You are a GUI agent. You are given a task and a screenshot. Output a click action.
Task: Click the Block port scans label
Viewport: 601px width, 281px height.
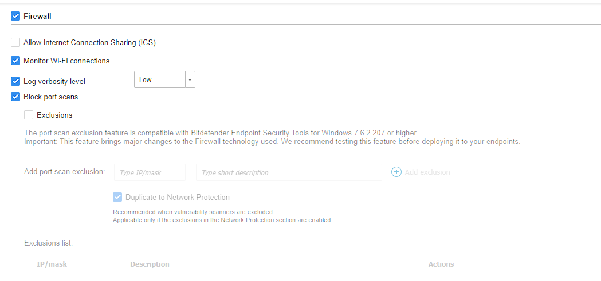50,97
